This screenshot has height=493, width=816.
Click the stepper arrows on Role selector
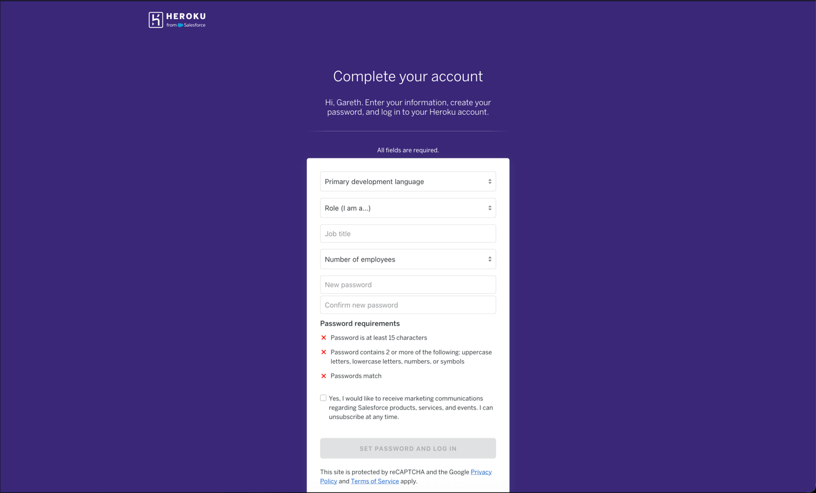point(489,207)
